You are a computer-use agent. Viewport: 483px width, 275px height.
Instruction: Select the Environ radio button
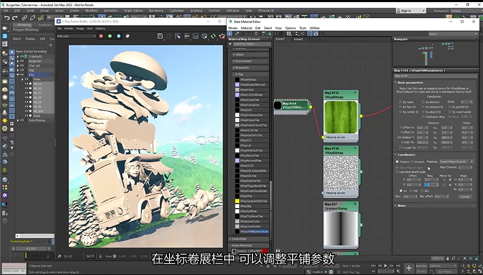click(413, 162)
